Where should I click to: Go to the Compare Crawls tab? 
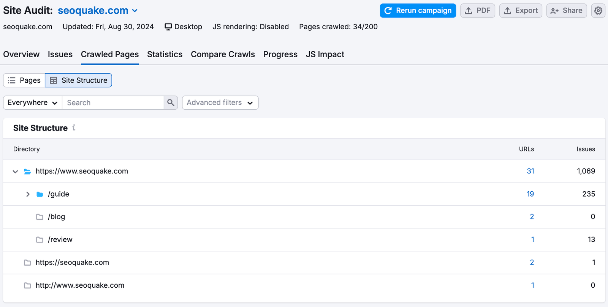[x=223, y=54]
